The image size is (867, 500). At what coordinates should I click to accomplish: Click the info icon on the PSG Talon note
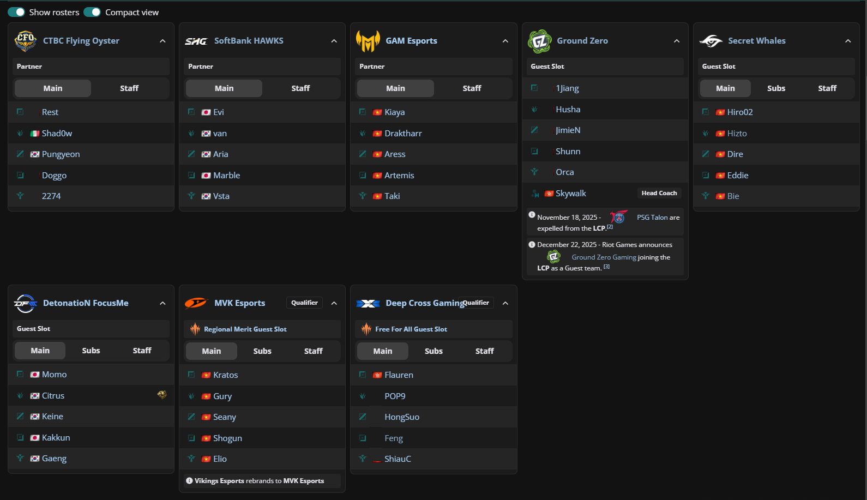tap(532, 215)
